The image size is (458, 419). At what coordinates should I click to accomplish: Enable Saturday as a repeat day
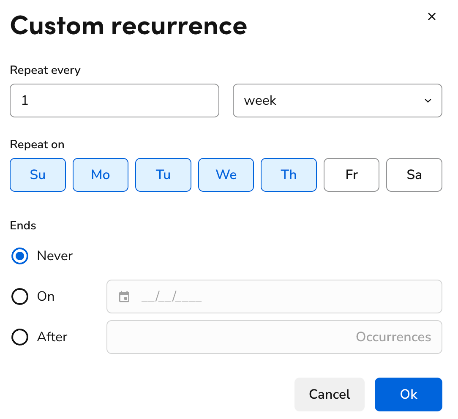(x=414, y=174)
